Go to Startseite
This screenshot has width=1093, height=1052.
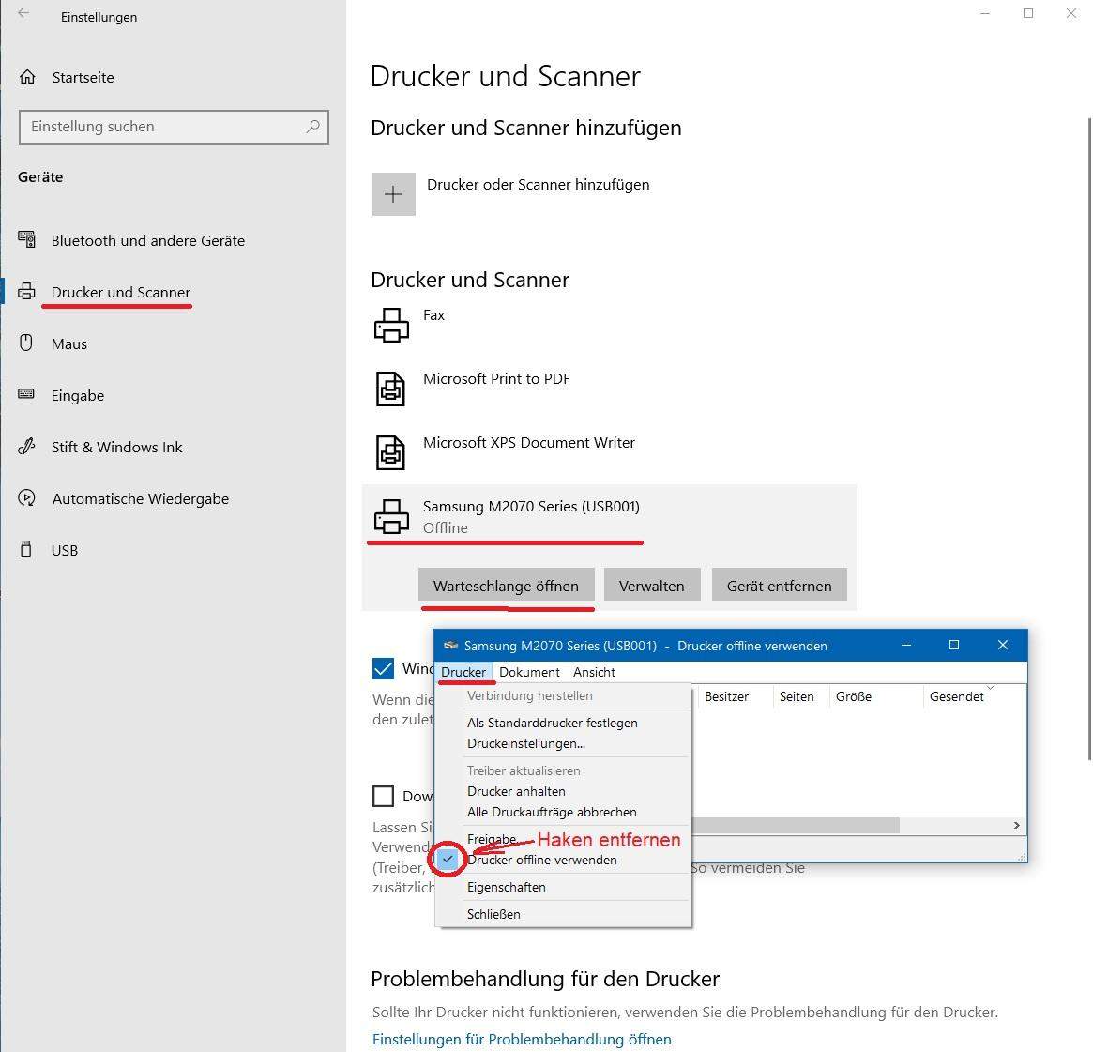[x=83, y=77]
